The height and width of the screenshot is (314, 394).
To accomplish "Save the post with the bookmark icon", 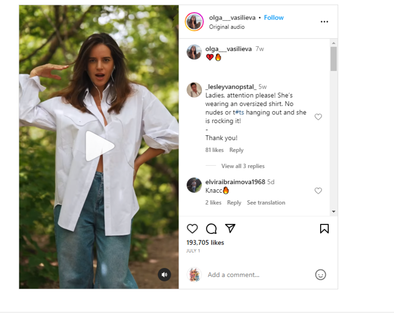I will click(324, 229).
